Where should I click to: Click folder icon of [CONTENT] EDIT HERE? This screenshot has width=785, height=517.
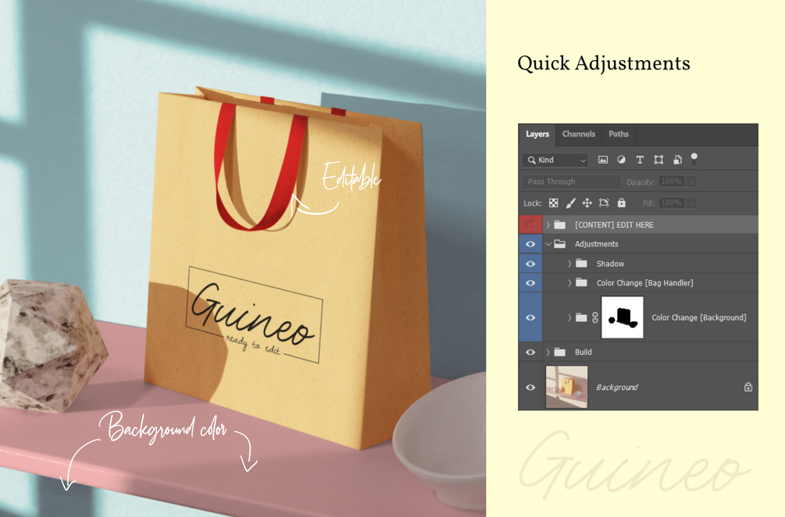pos(560,225)
